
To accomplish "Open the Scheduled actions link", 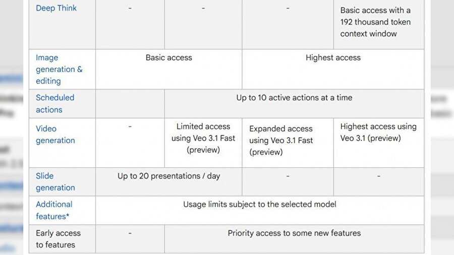I will tap(55, 103).
